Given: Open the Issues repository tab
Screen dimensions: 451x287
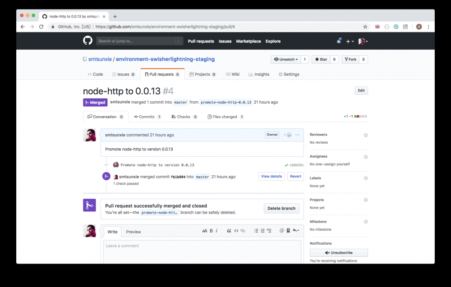Looking at the screenshot, I should tap(124, 74).
